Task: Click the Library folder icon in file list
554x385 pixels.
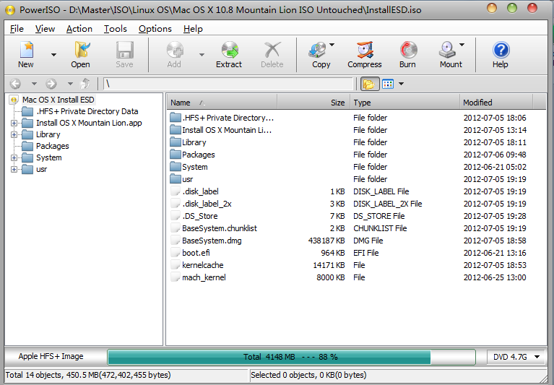Action: [176, 142]
